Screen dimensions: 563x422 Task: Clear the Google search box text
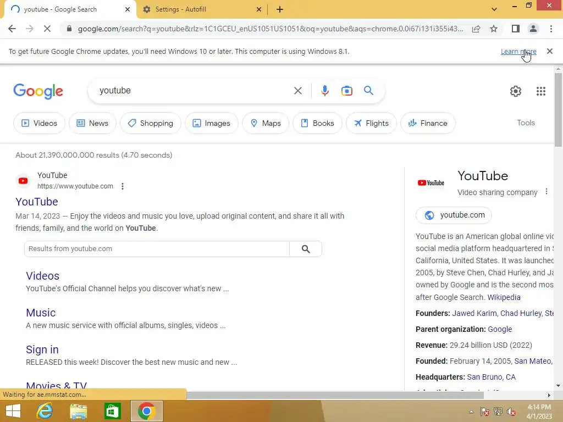point(297,91)
